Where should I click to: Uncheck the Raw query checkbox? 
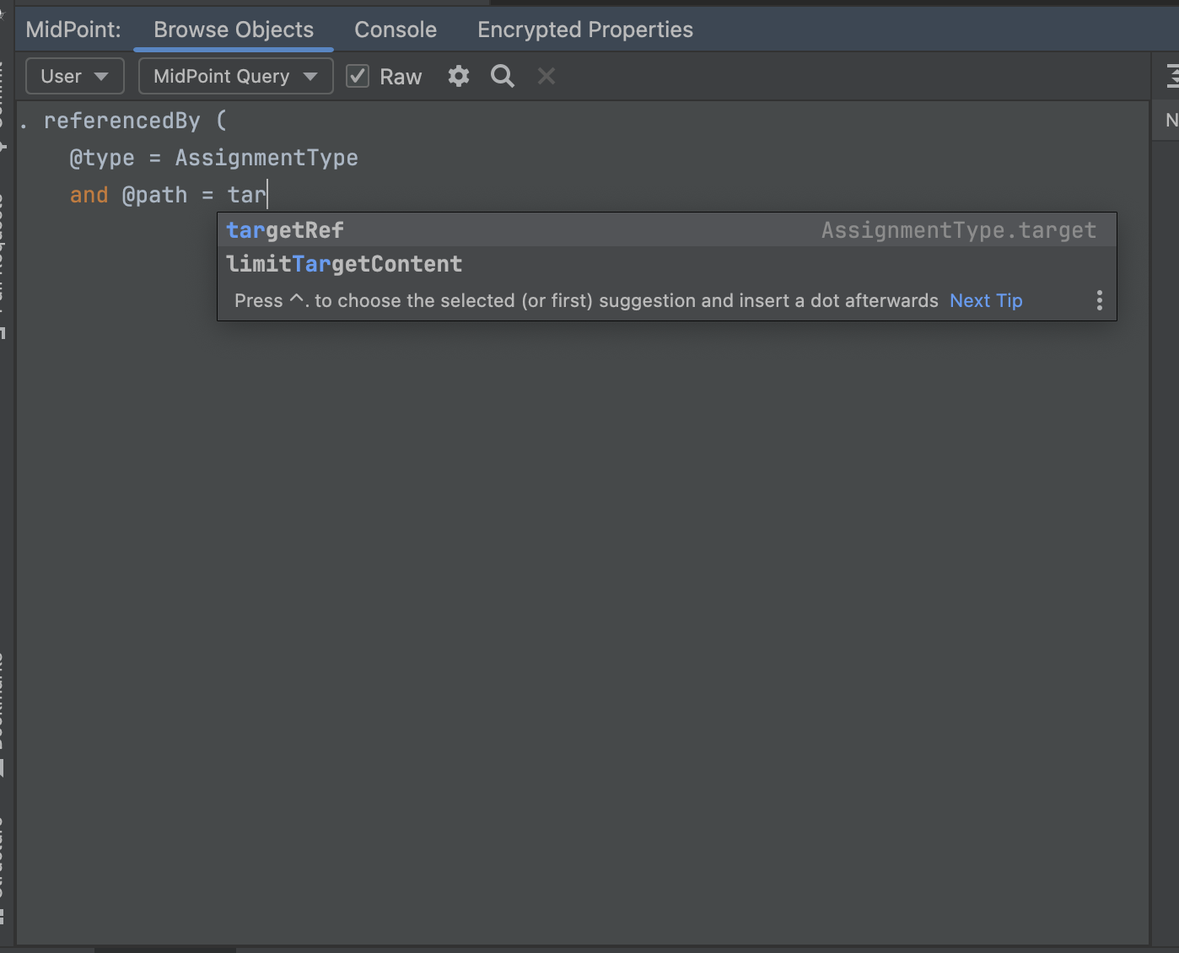pyautogui.click(x=358, y=76)
